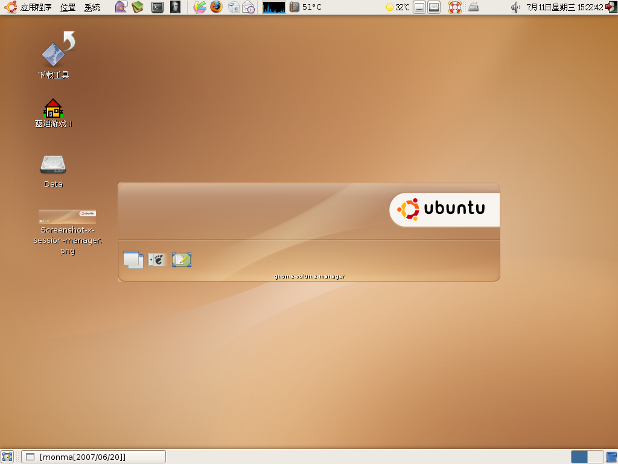Select the Data drive icon
This screenshot has width=618, height=464.
53,171
